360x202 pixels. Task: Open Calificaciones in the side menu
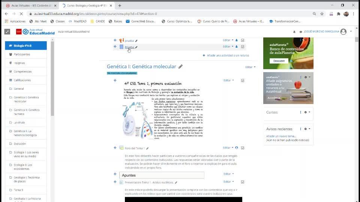(26, 80)
